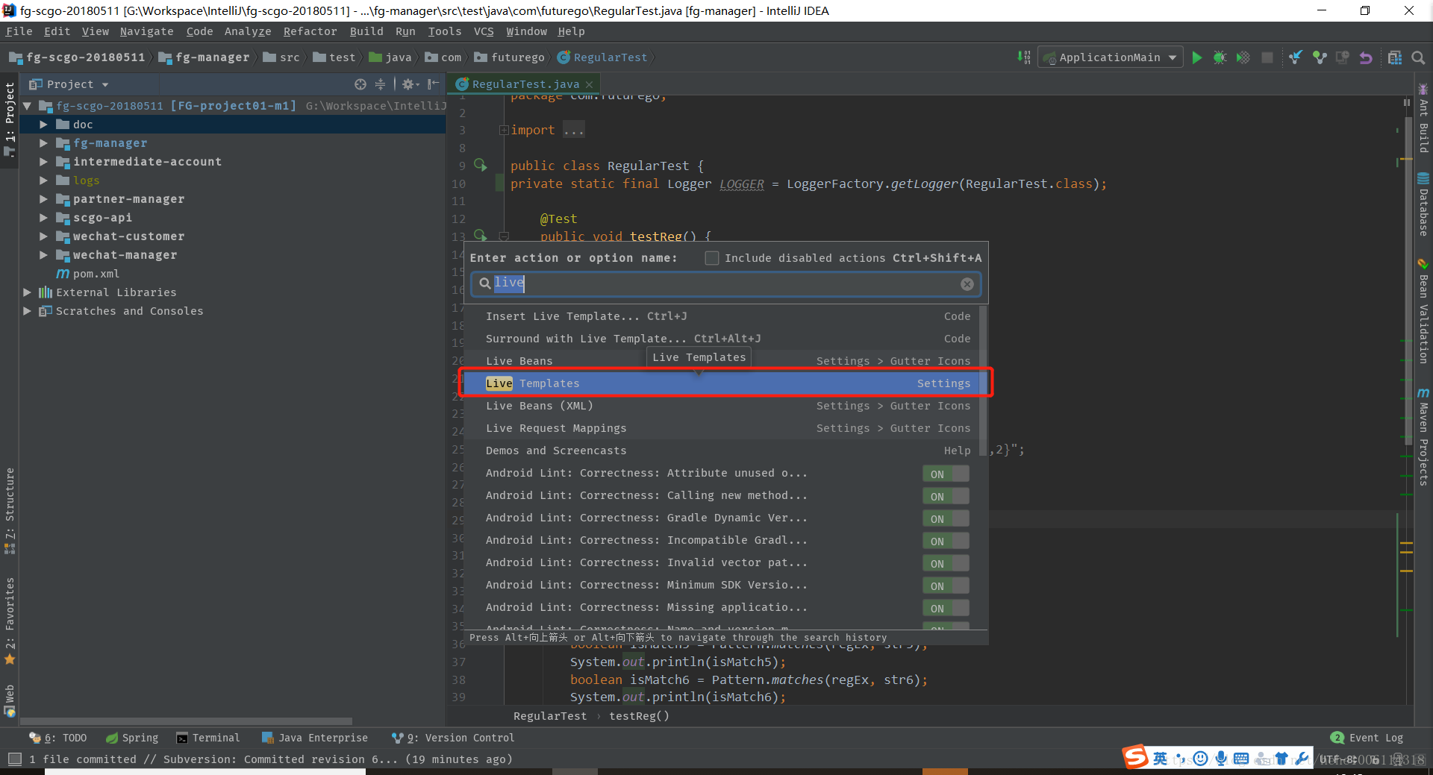
Task: Expand External Libraries node
Action: click(x=27, y=292)
